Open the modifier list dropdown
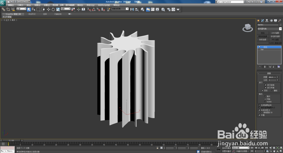 (x=280, y=29)
